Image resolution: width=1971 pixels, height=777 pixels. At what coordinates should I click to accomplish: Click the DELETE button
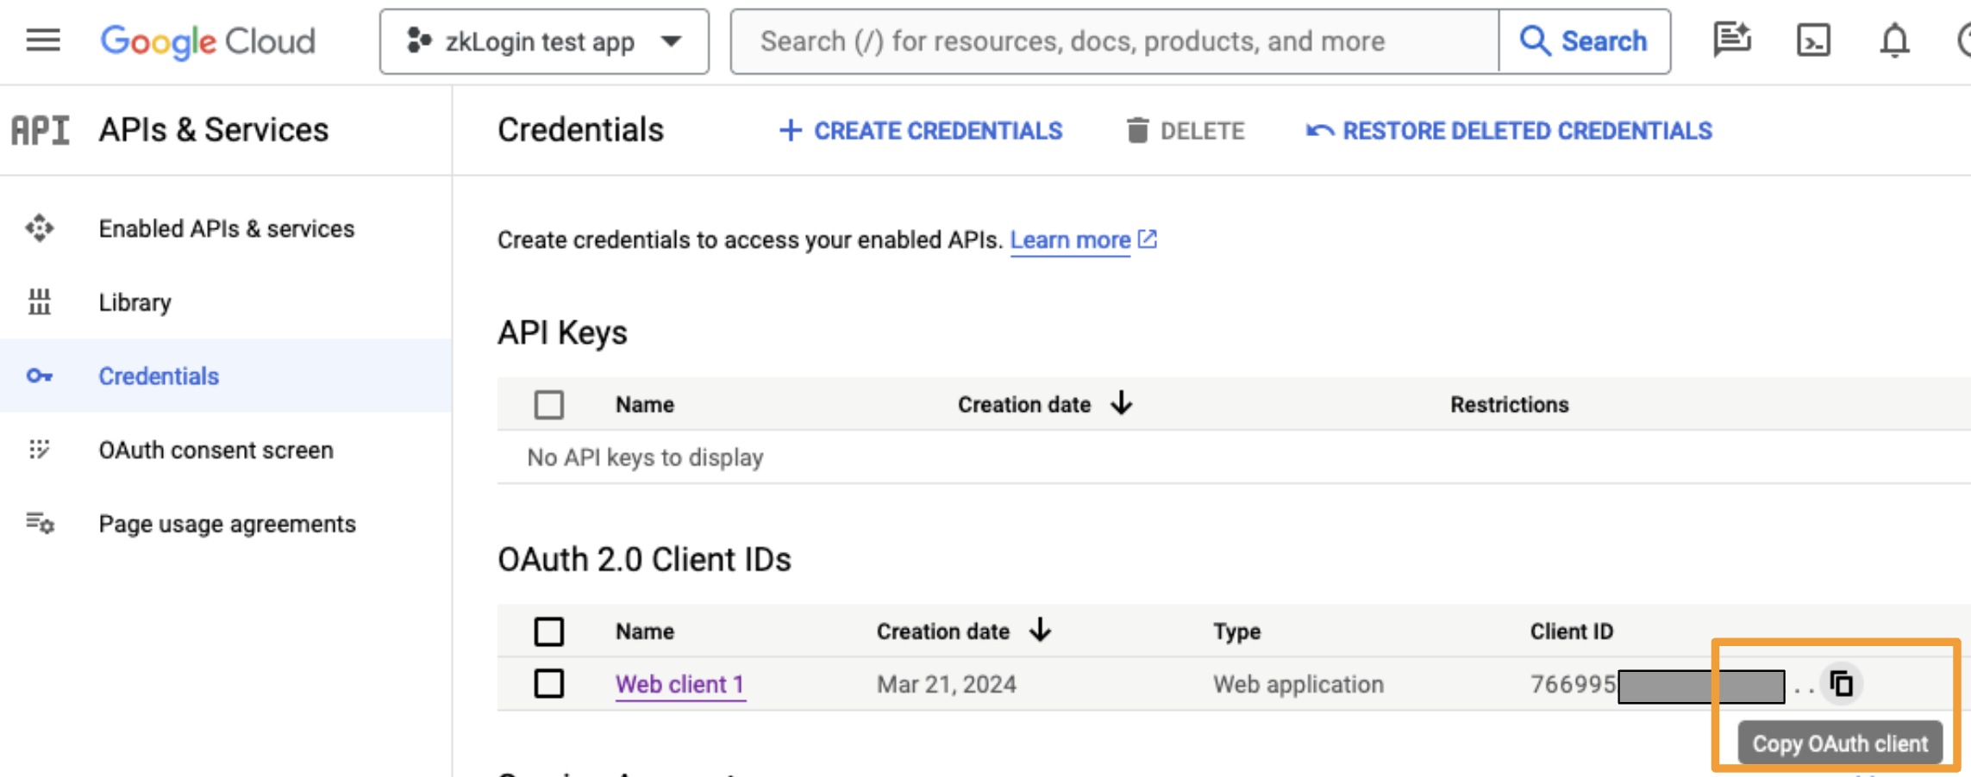click(x=1186, y=131)
